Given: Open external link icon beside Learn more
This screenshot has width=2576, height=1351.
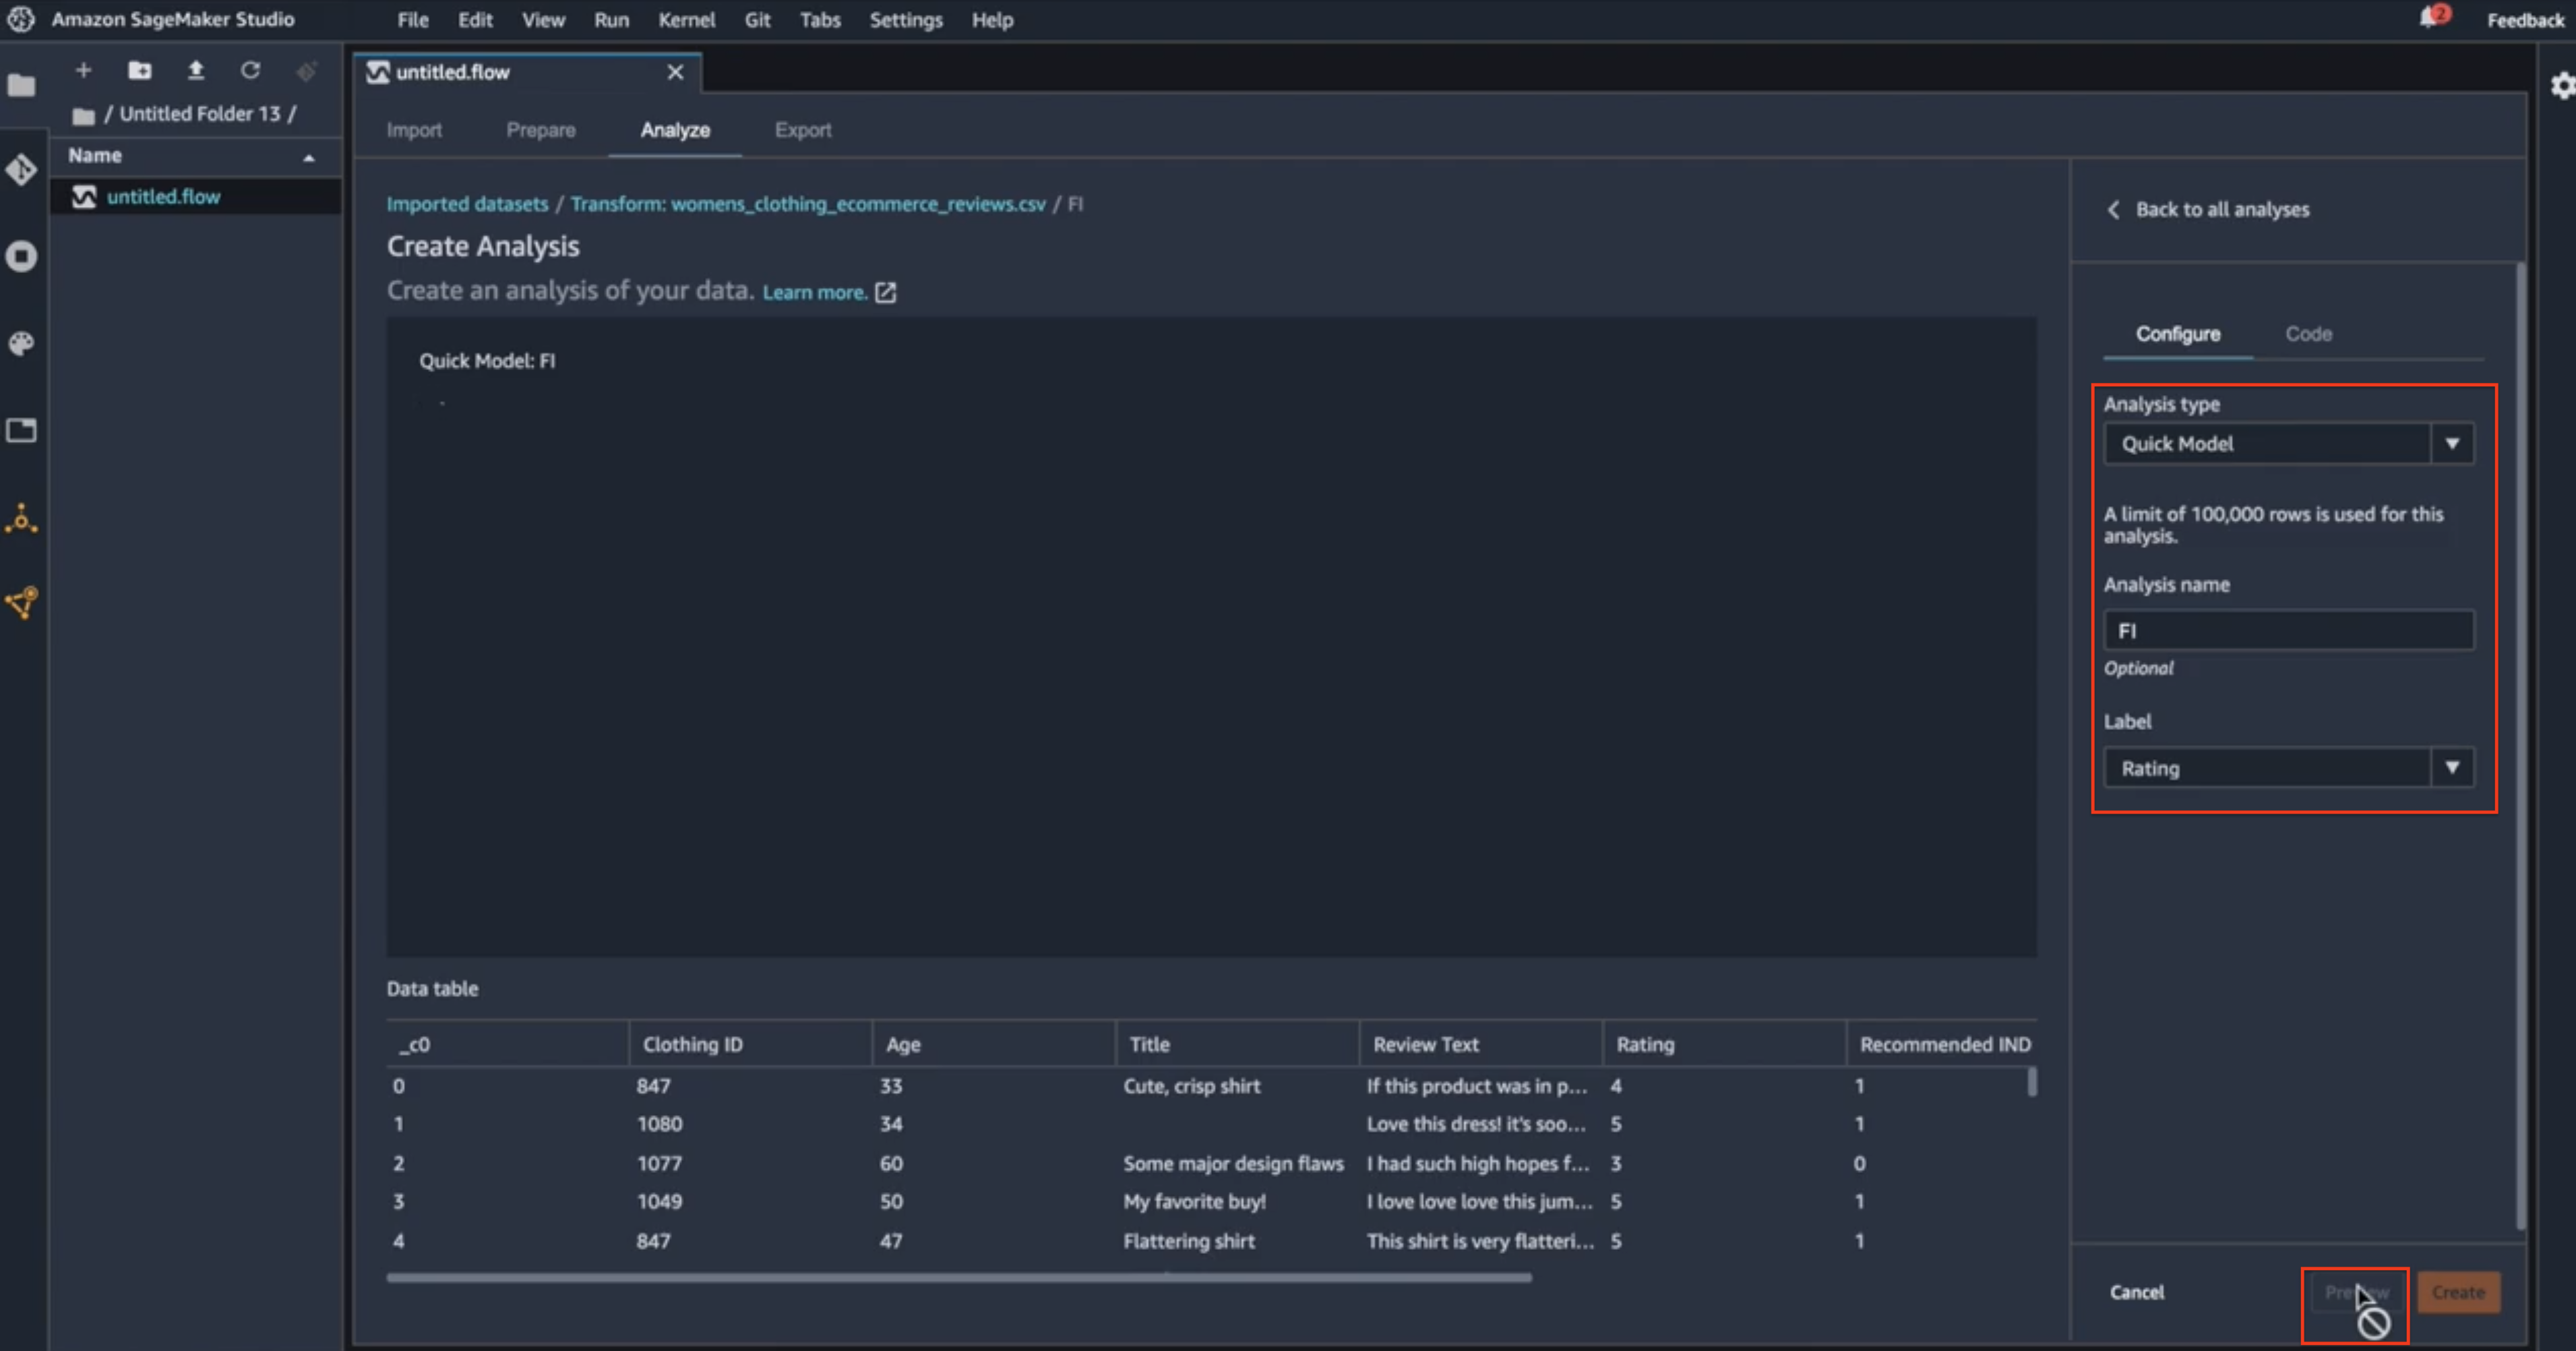Looking at the screenshot, I should point(885,292).
